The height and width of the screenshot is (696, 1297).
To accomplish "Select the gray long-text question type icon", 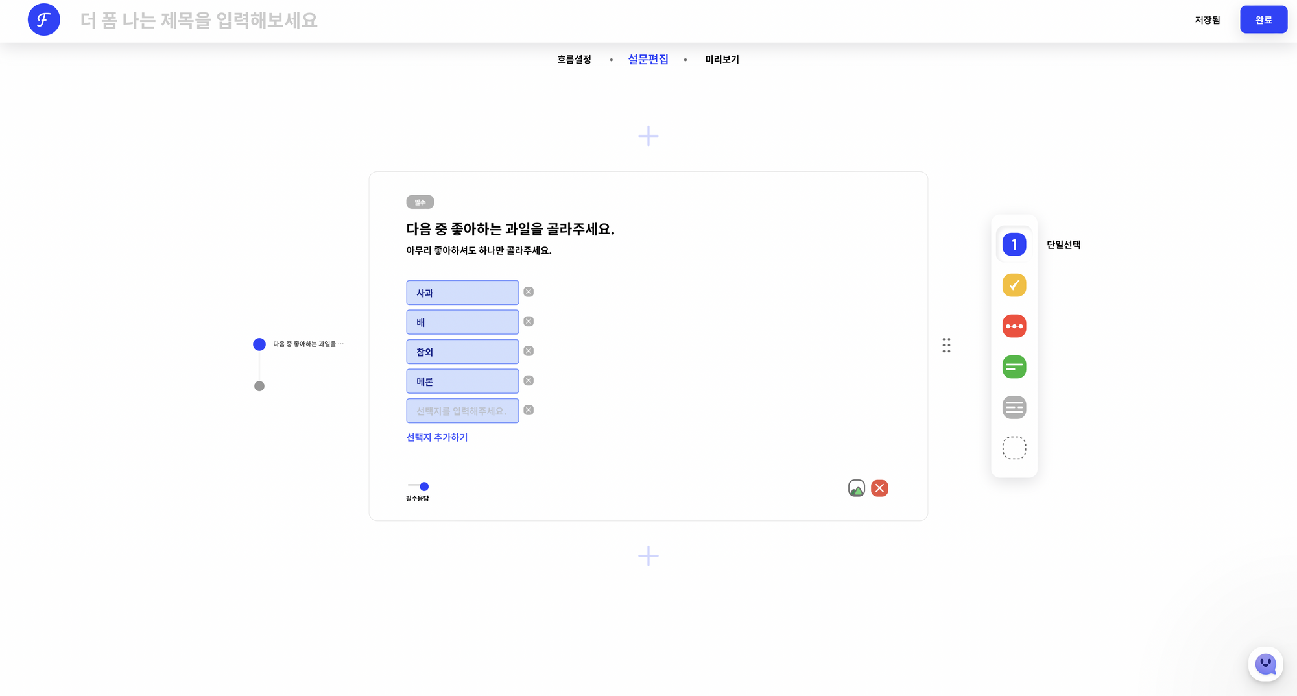I will pyautogui.click(x=1014, y=407).
